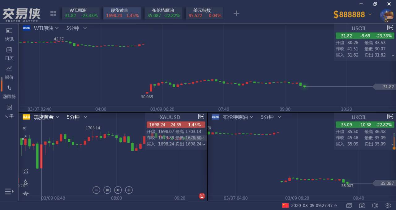This screenshot has height=210, width=396.
Task: Expand XAUUSD quote details chevron
Action: coord(204,144)
